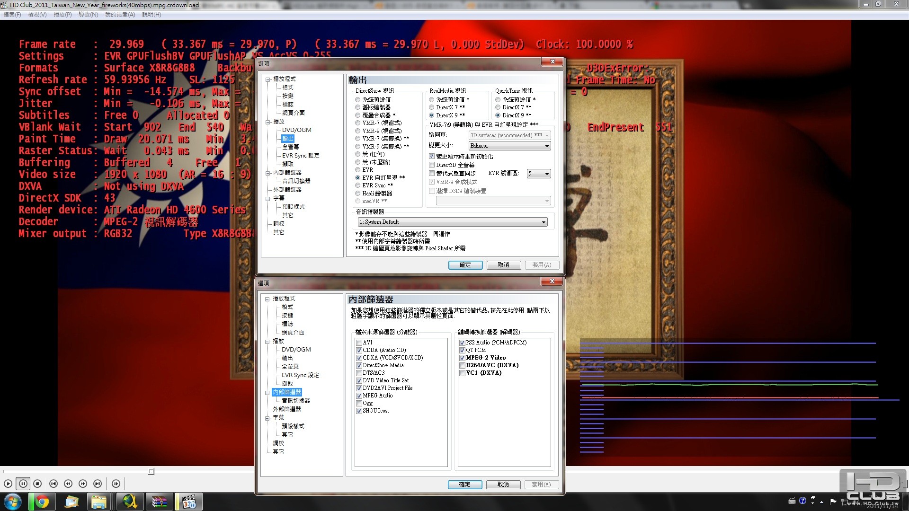Open the 播放(P) menu
The image size is (909, 511).
click(x=62, y=15)
